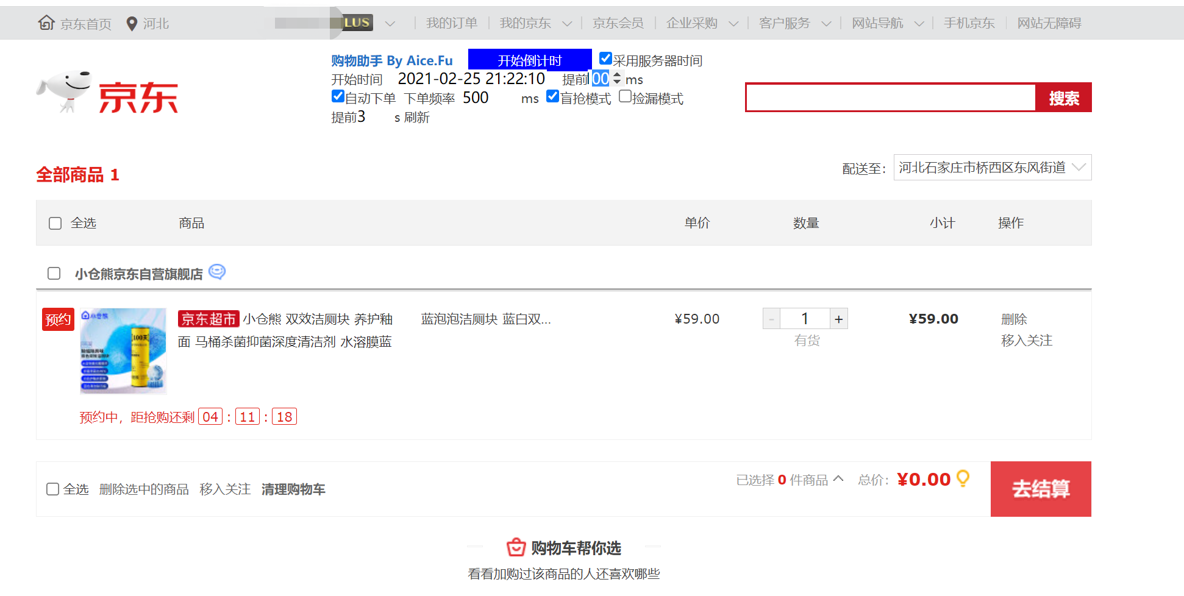Open 手机京东 in top navigation

pyautogui.click(x=969, y=23)
